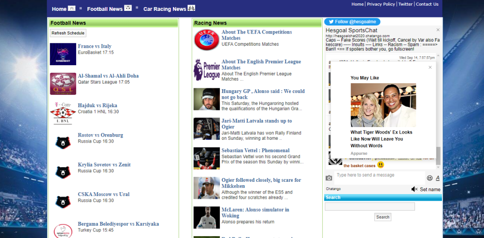Click the house icon beside Home
Screen dimensions: 484x238
[x=72, y=8]
